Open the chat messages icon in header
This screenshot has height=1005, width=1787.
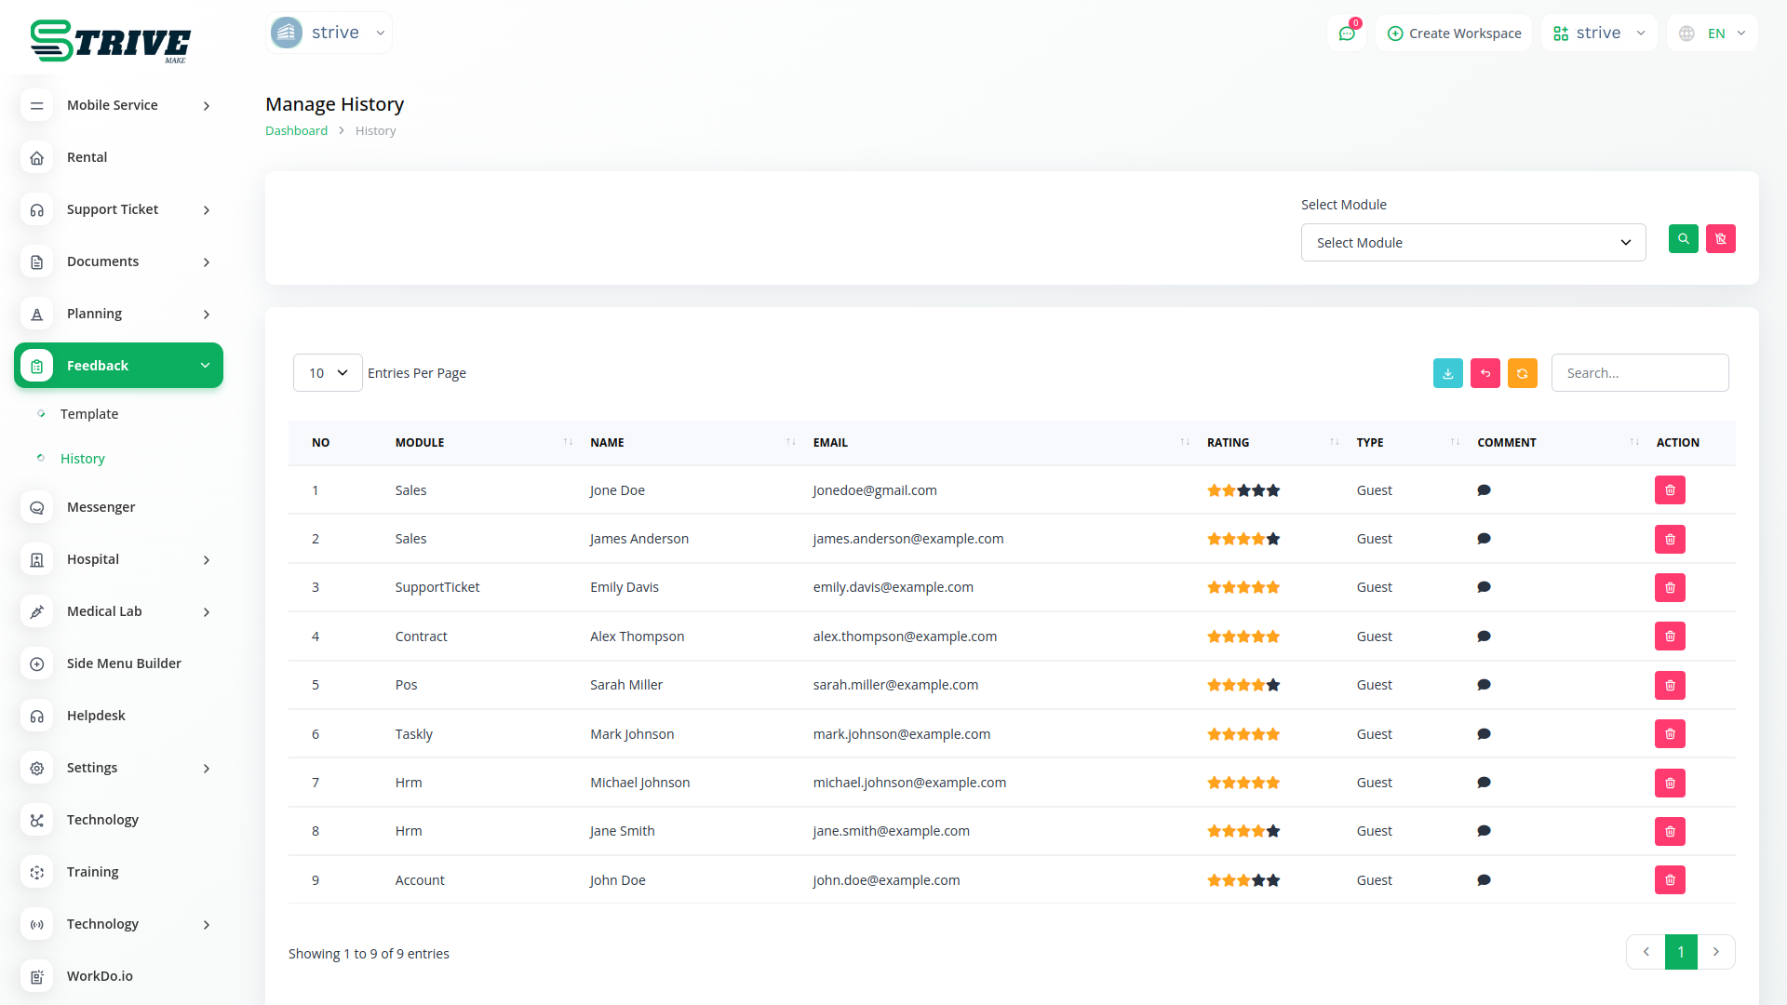point(1346,33)
